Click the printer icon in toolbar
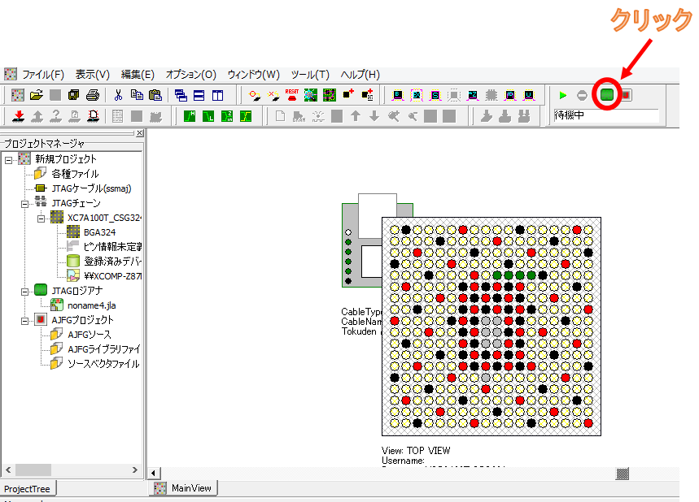Screen dimensions: 699x502 click(x=93, y=95)
